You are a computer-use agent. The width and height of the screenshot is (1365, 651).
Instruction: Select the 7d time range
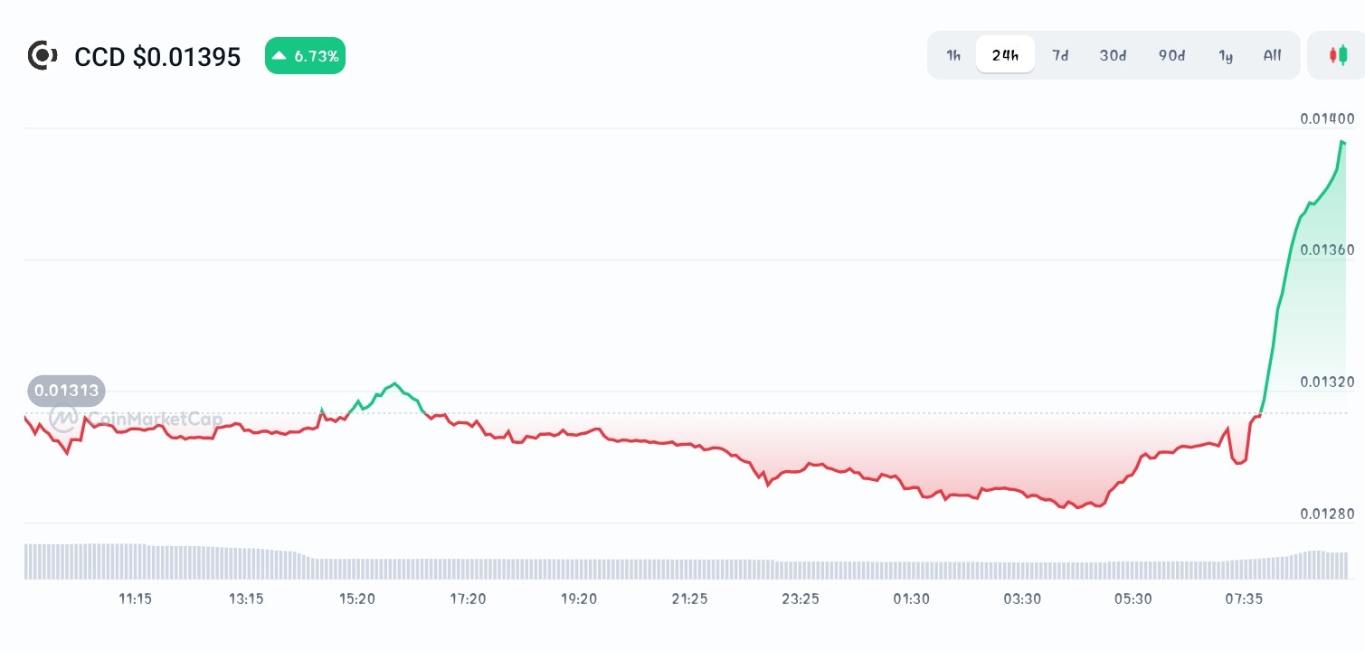tap(1060, 55)
